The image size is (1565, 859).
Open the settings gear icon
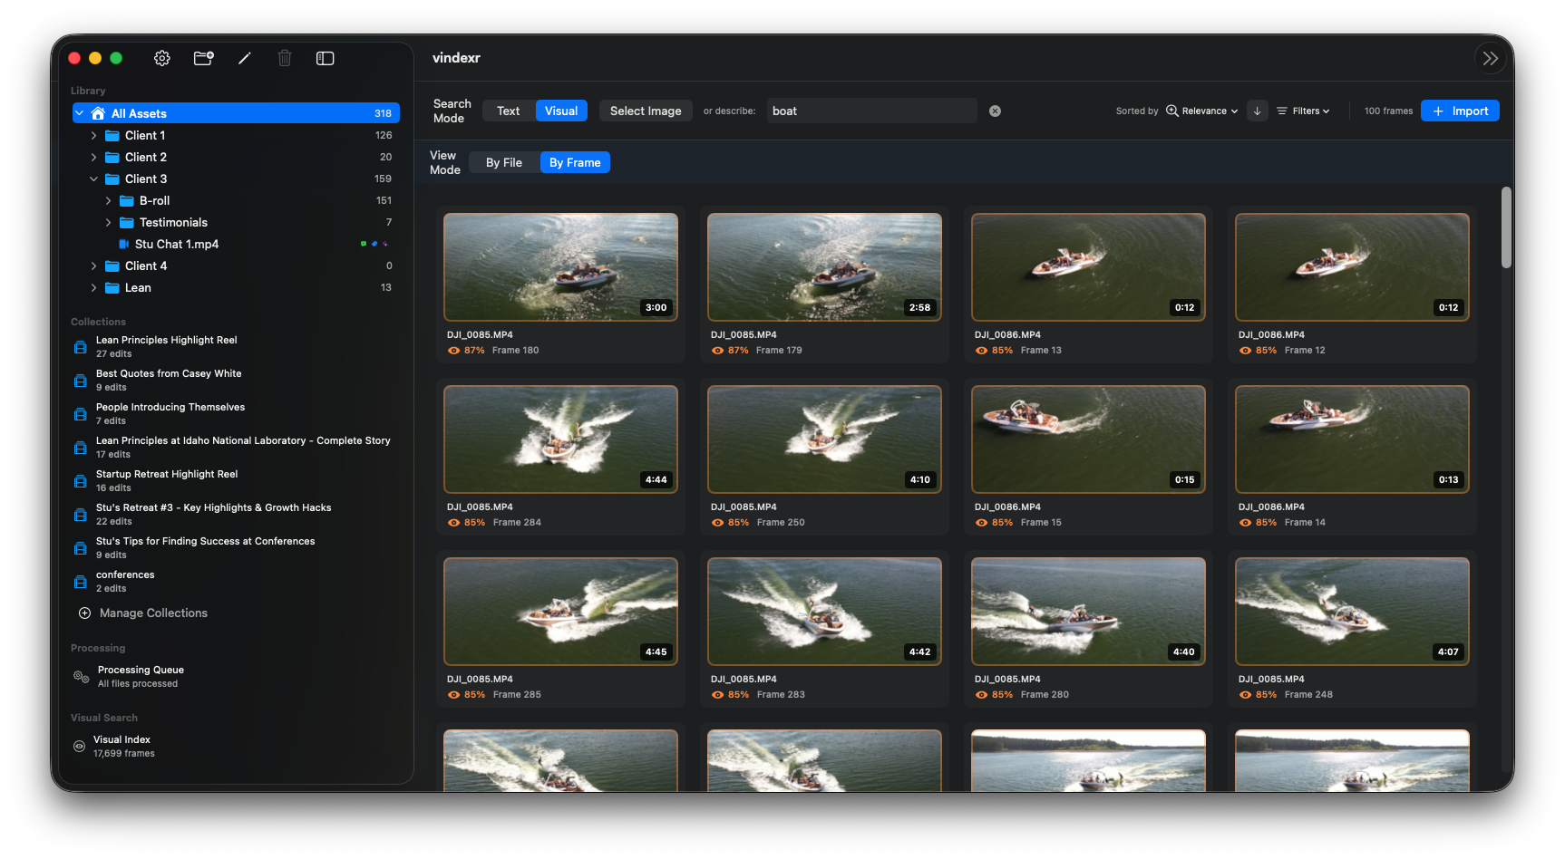pyautogui.click(x=161, y=58)
